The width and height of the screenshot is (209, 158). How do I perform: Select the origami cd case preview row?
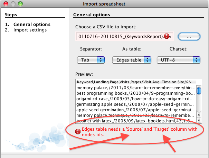[136, 99]
